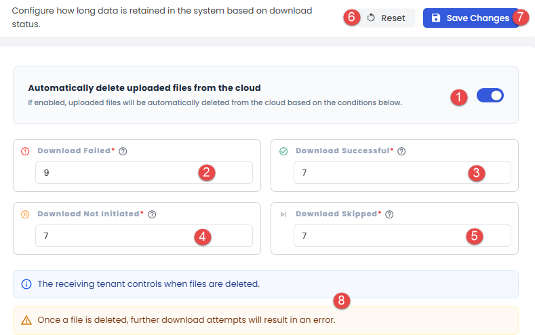Open help tooltip for Download Failed
Viewport: 535px width, 335px height.
[x=123, y=151]
